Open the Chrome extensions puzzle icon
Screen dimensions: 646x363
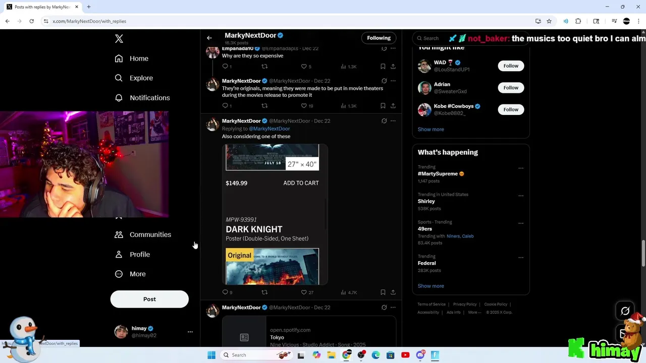578,21
